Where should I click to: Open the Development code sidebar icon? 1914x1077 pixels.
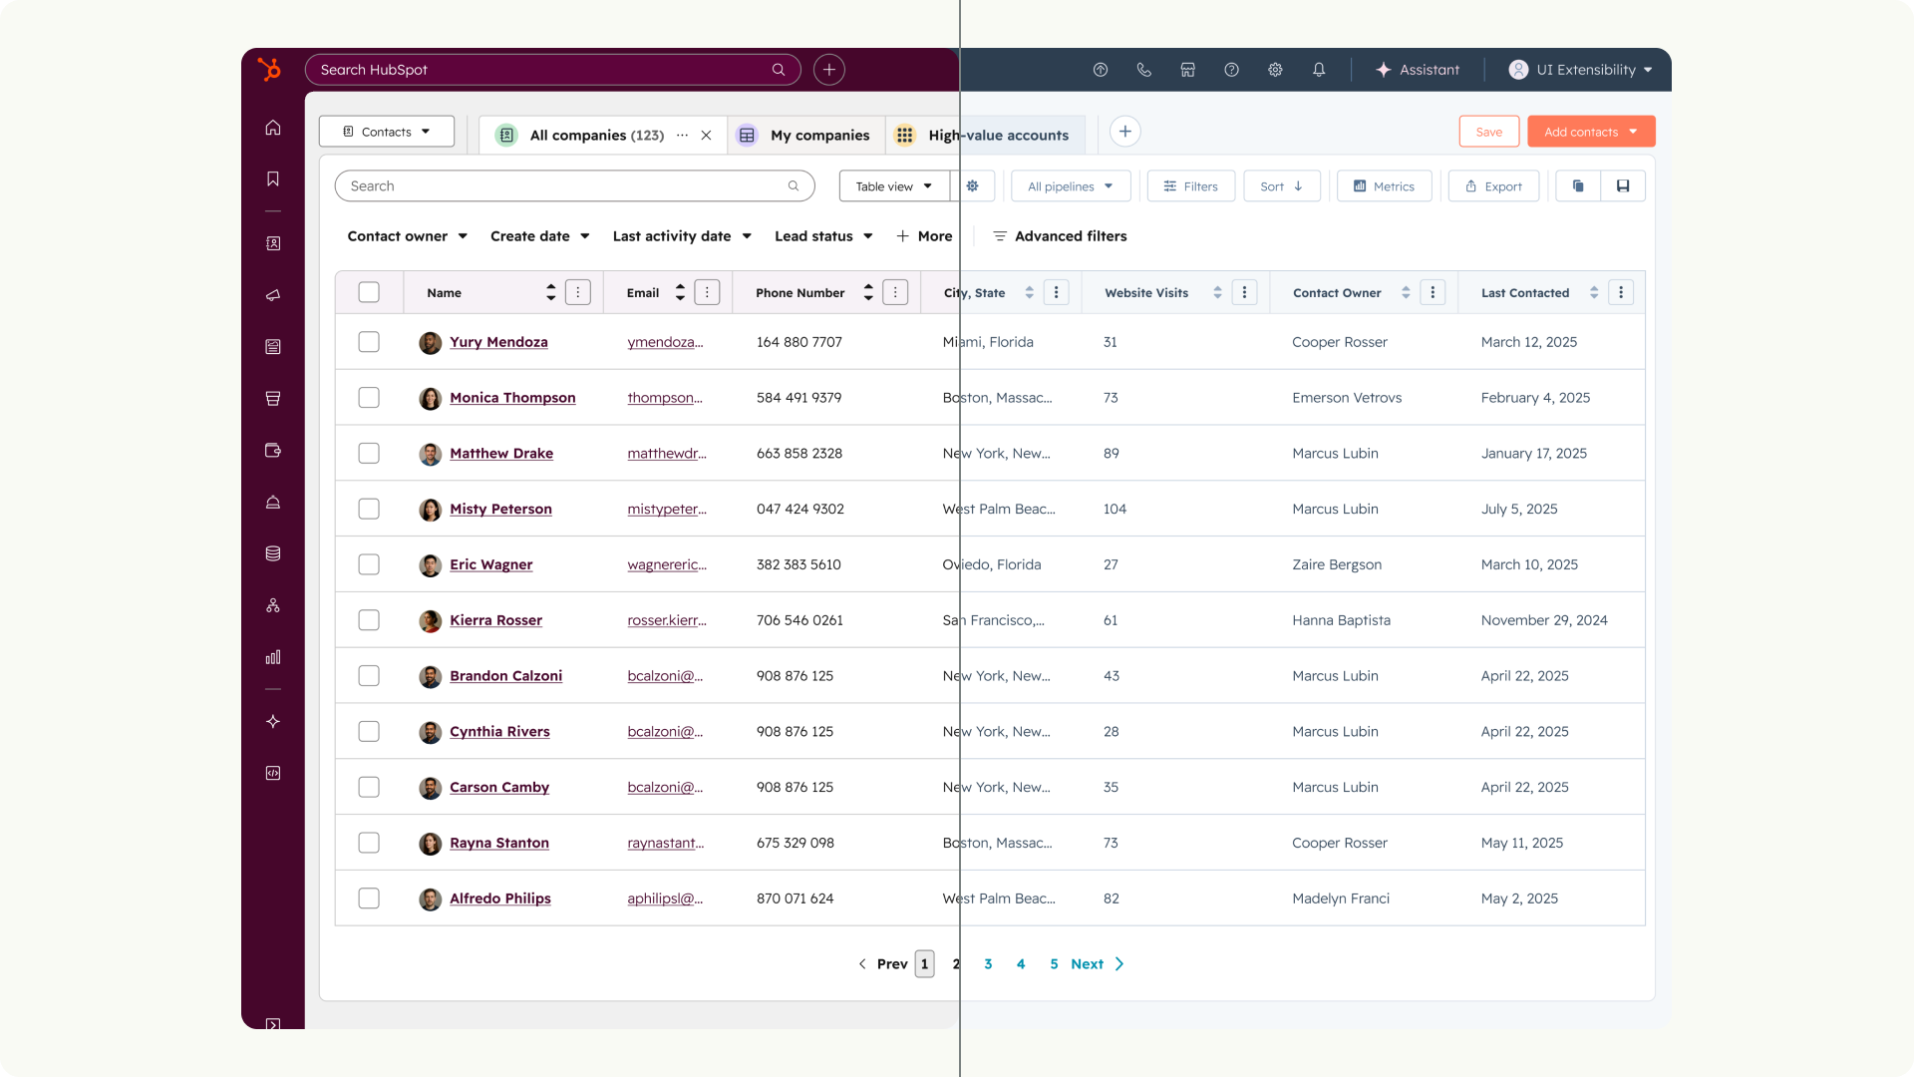(273, 774)
